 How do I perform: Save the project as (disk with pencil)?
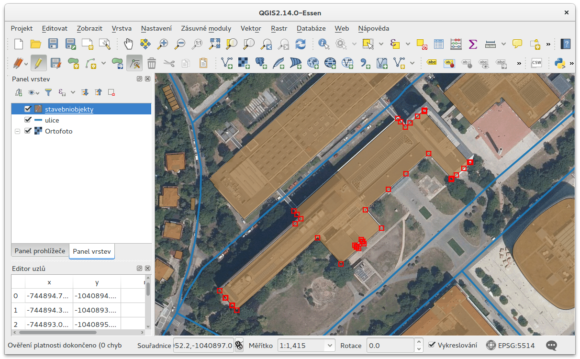point(70,44)
